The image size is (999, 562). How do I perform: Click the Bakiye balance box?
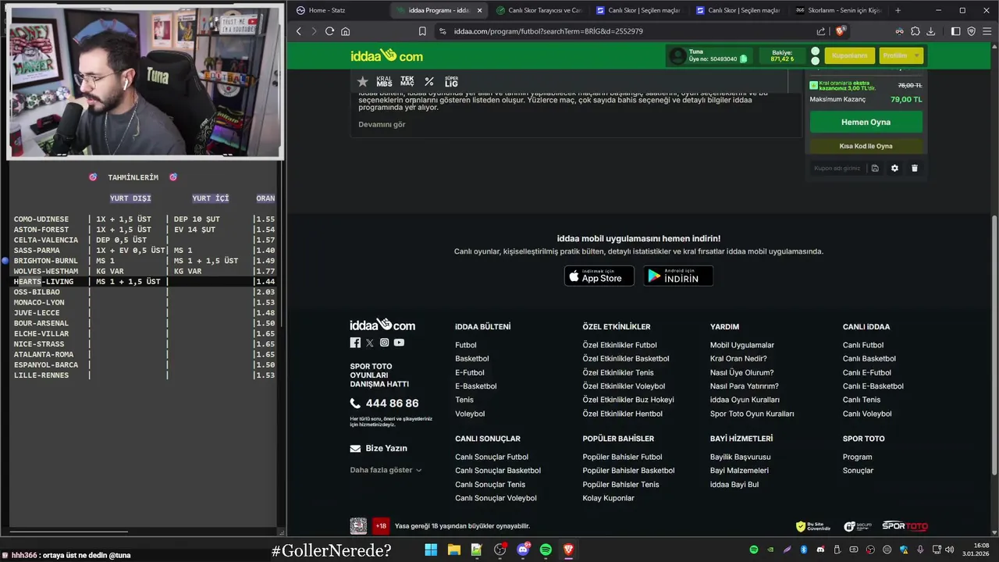point(782,55)
